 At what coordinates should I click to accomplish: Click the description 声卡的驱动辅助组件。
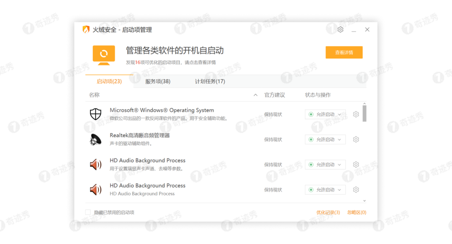(131, 144)
